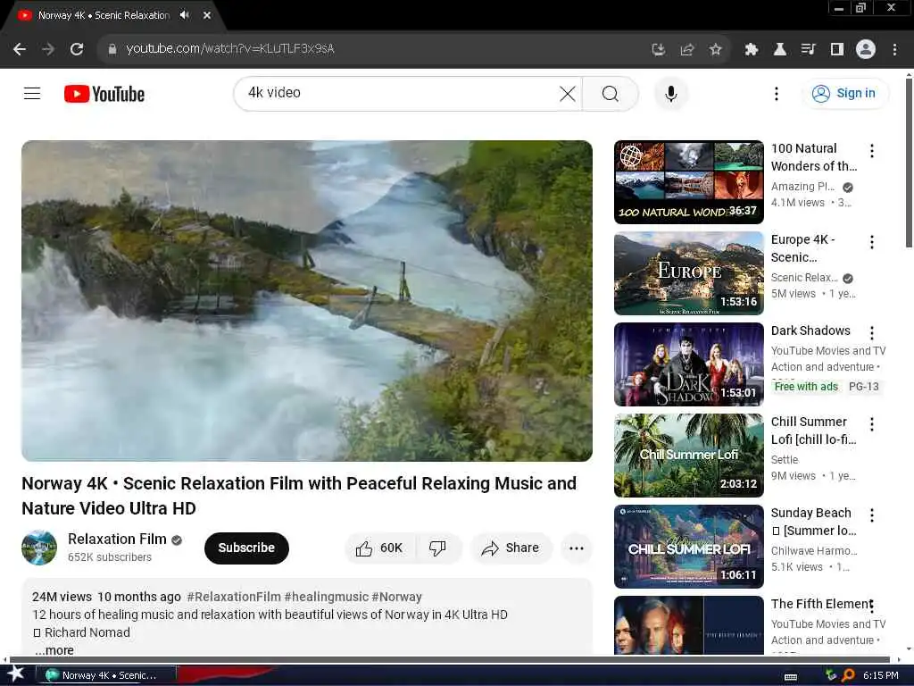
Task: Open the taskbar search magnifier tray icon
Action: tap(848, 675)
